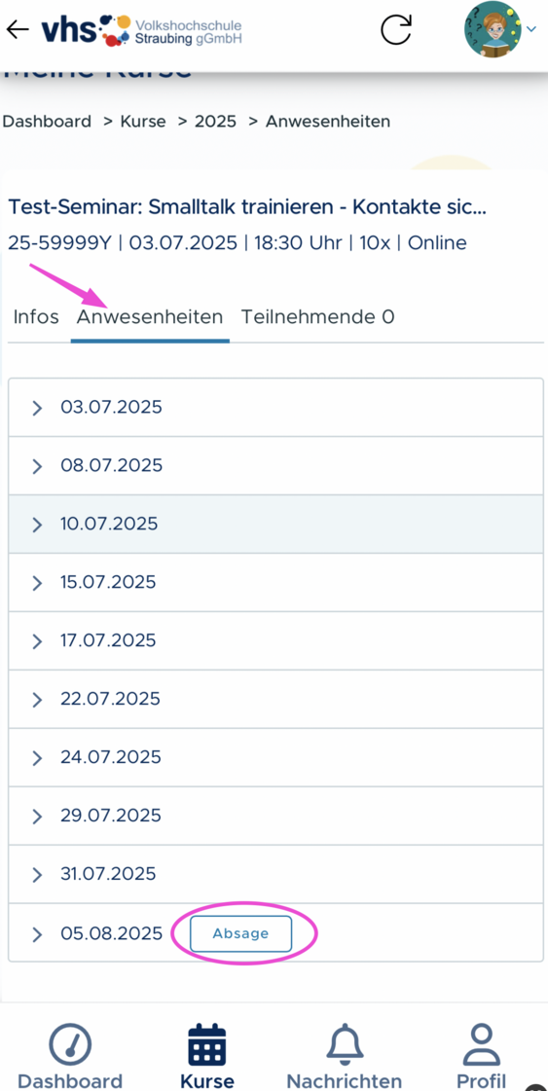This screenshot has height=1091, width=548.
Task: Switch to the Infos tab
Action: 36,317
